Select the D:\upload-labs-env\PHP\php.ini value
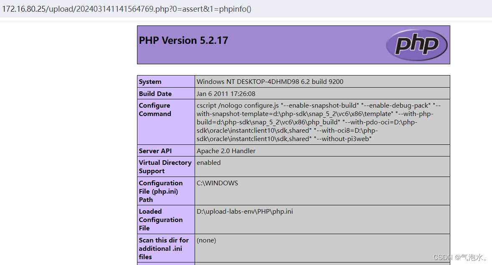492x265 pixels. (245, 211)
